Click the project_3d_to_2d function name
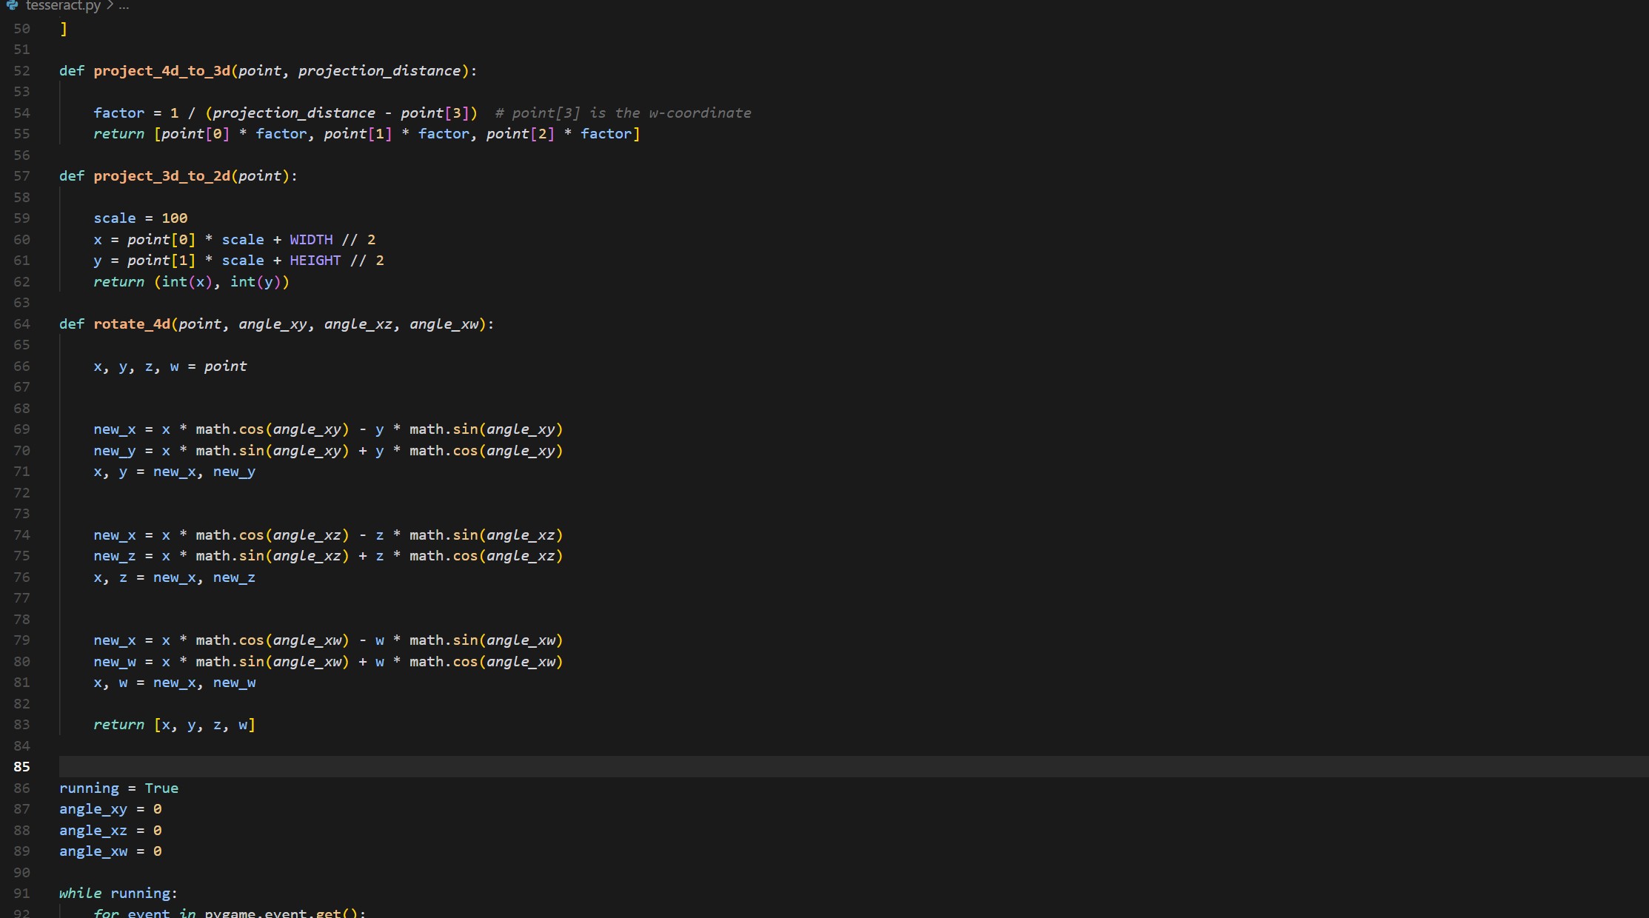 (161, 176)
